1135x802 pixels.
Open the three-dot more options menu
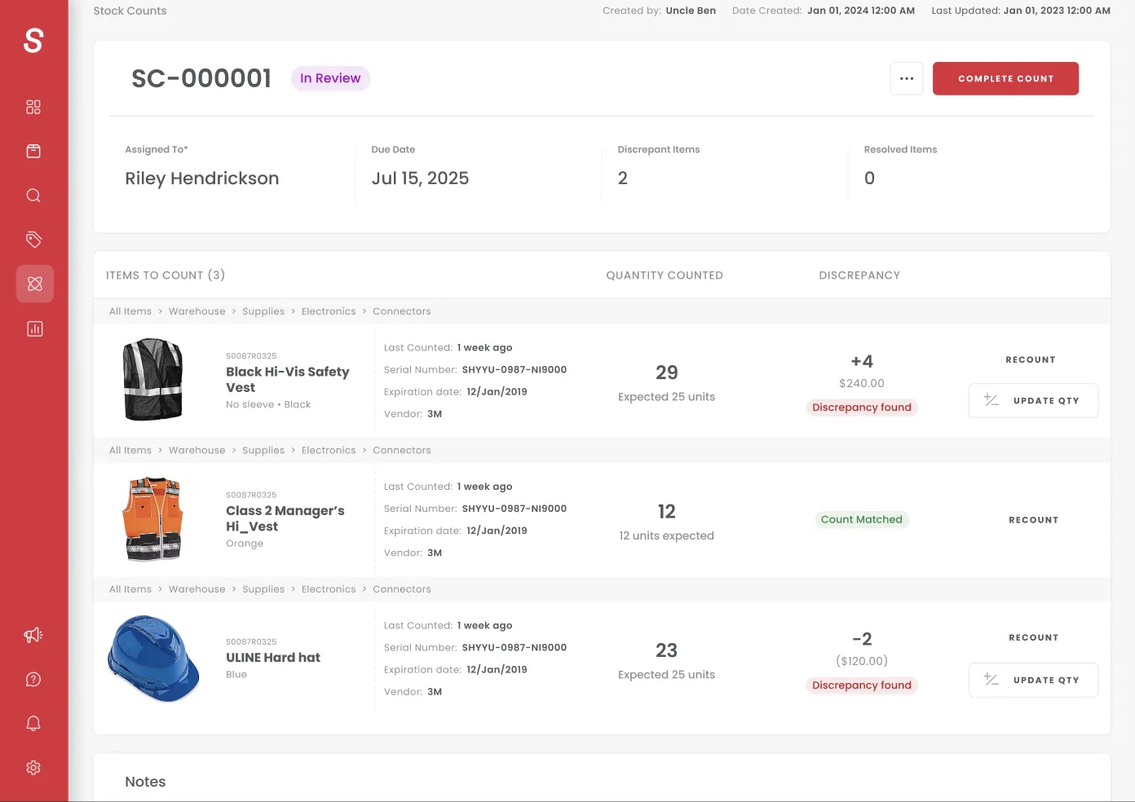[x=907, y=78]
